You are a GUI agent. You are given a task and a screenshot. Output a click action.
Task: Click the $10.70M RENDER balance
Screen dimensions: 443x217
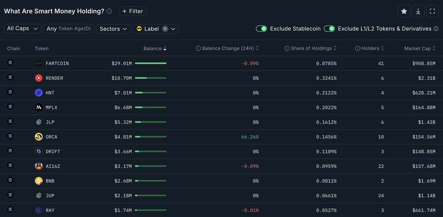click(x=122, y=78)
